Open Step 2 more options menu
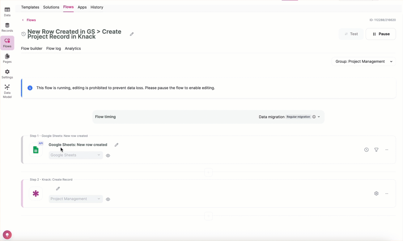Viewport: 403px width, 241px height. click(387, 193)
